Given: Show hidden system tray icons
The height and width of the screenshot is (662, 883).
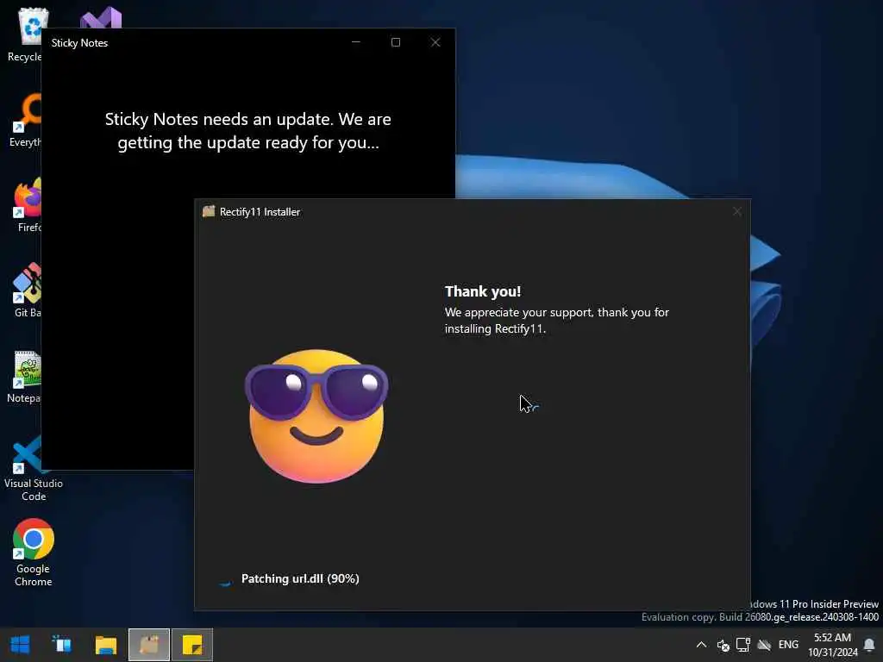Looking at the screenshot, I should [701, 645].
